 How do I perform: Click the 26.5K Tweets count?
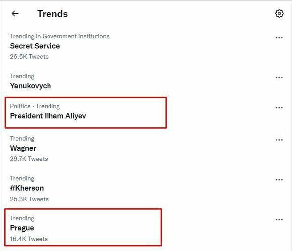pos(29,57)
